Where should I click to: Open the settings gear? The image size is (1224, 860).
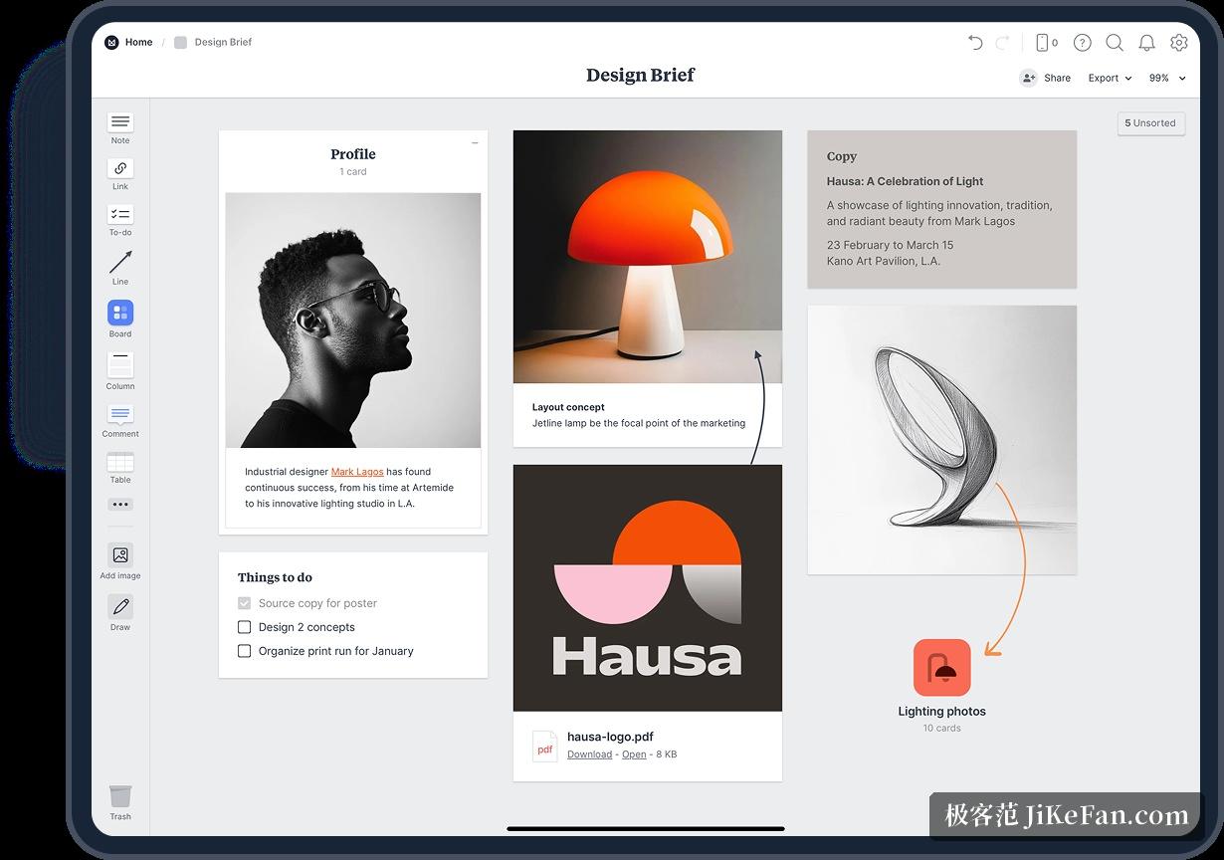[1179, 42]
